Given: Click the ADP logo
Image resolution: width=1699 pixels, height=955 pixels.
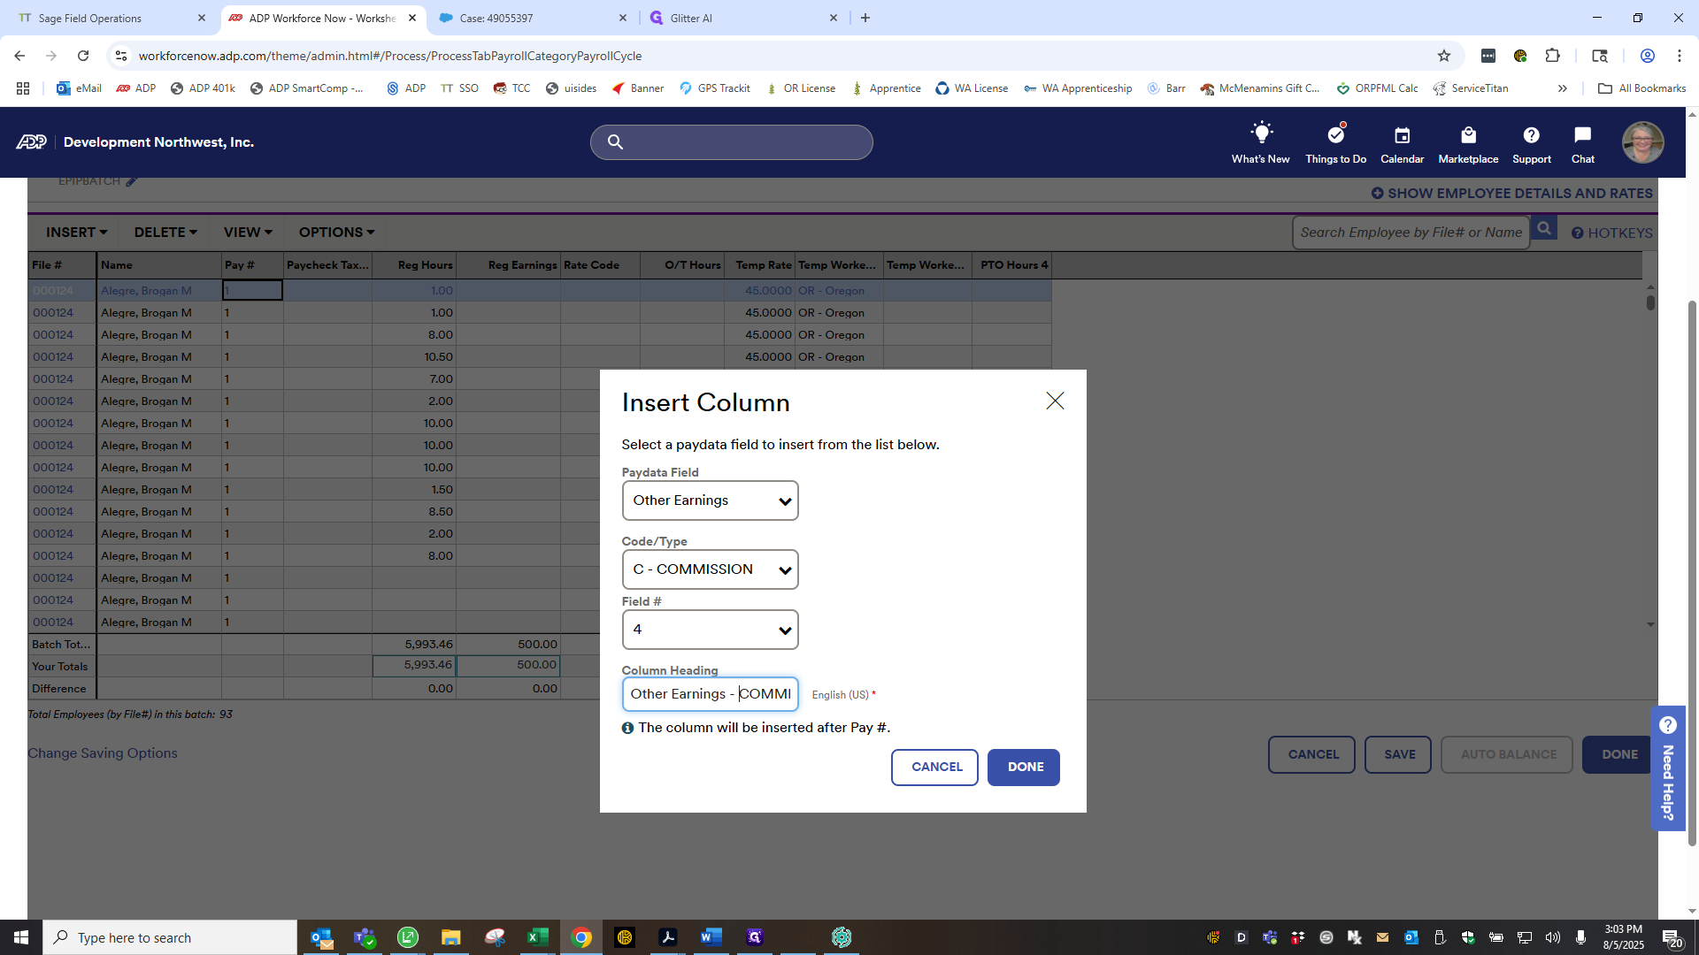Looking at the screenshot, I should (x=31, y=142).
